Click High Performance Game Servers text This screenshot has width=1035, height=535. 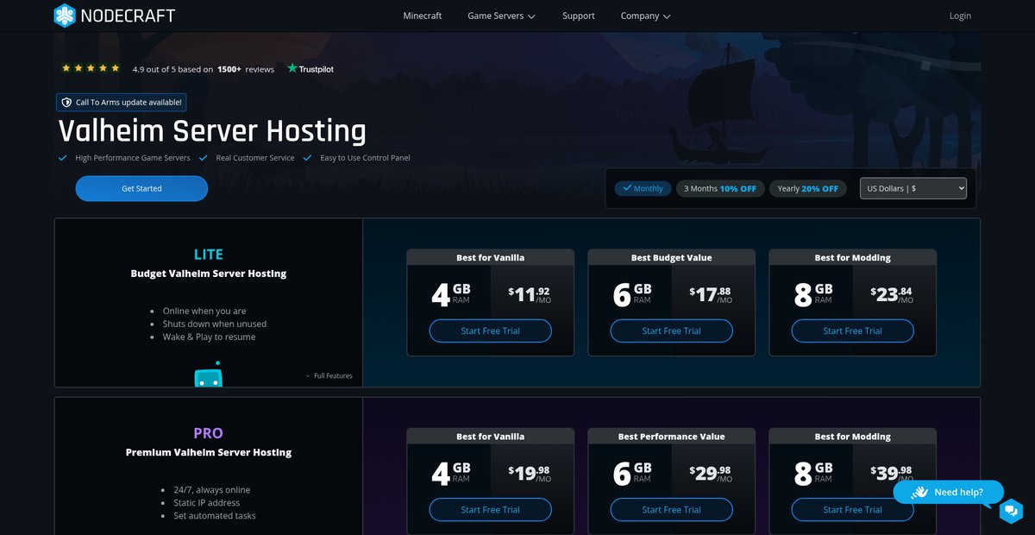click(x=133, y=158)
